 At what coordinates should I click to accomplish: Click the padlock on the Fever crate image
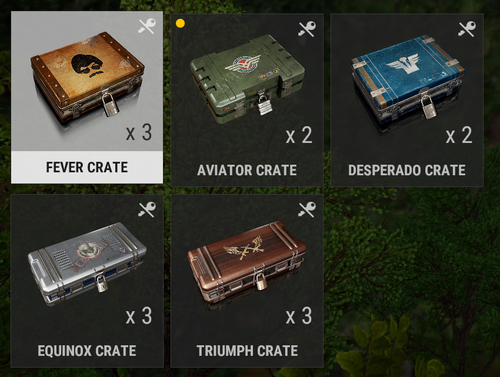pyautogui.click(x=111, y=104)
